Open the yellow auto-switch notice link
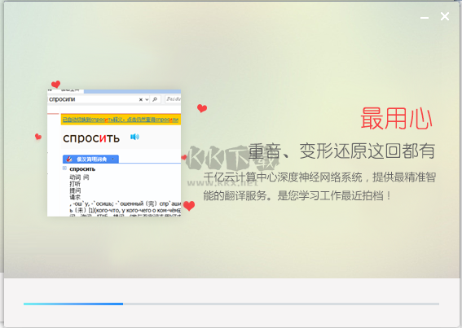Viewport: 462px width, 328px height. click(x=121, y=120)
